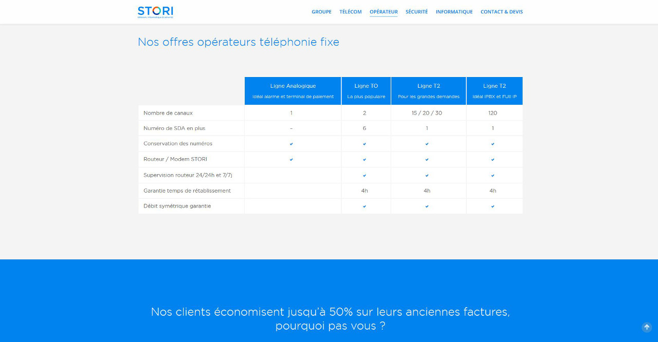Select the Ligne TO 'La plus populaire' header

pos(366,91)
